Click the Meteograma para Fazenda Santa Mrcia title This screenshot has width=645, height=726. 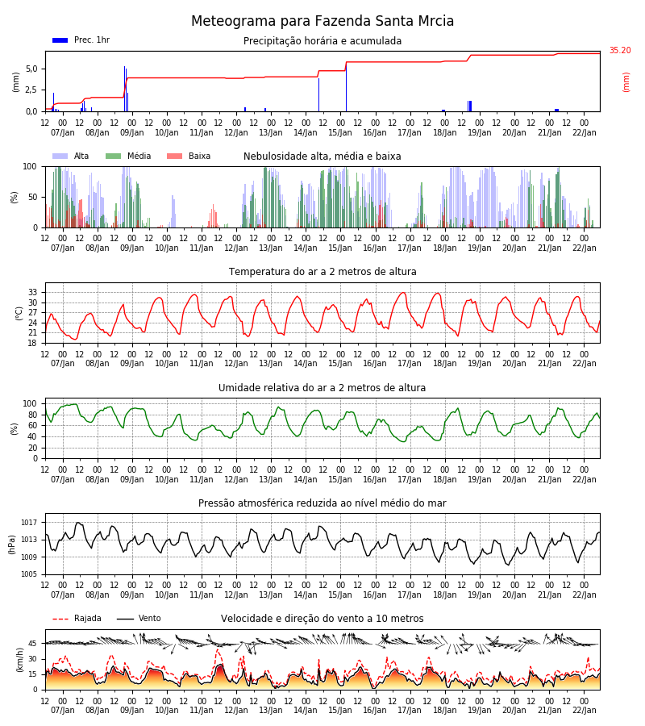(x=322, y=21)
